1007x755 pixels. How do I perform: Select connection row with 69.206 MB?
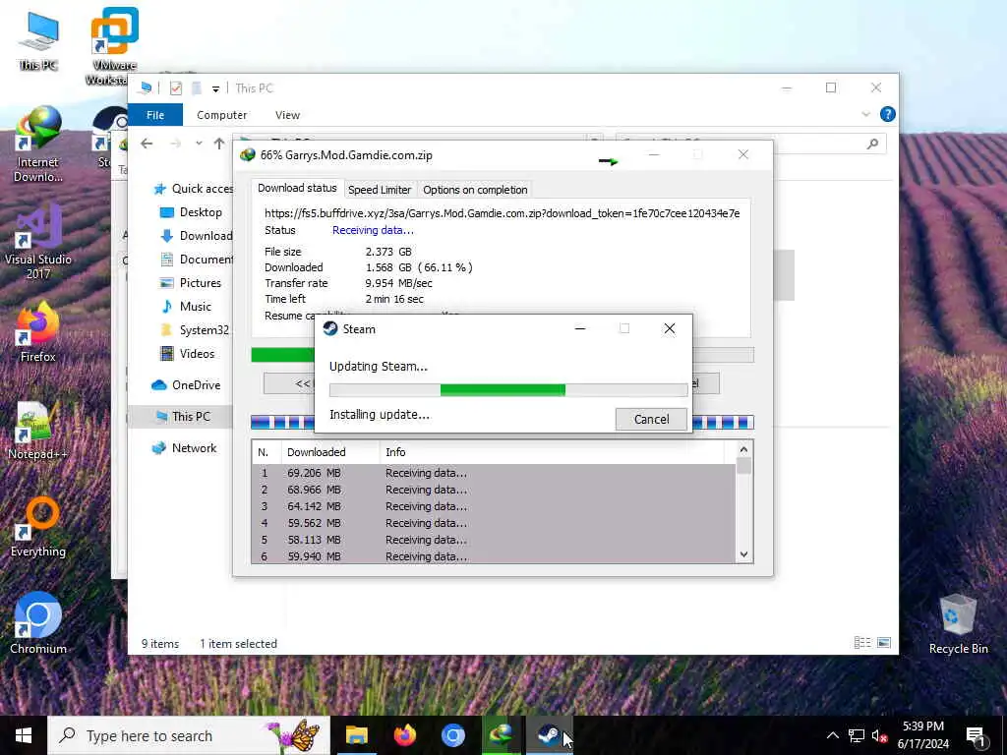pos(494,473)
